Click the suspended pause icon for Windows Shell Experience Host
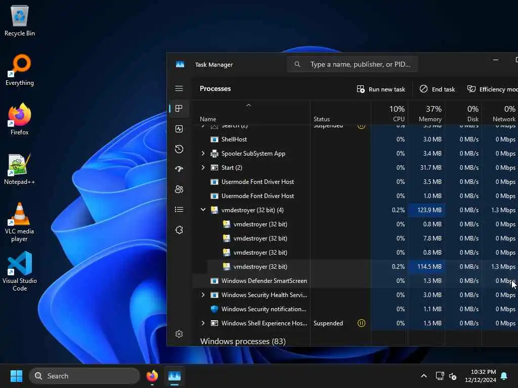This screenshot has width=518, height=388. click(x=361, y=323)
